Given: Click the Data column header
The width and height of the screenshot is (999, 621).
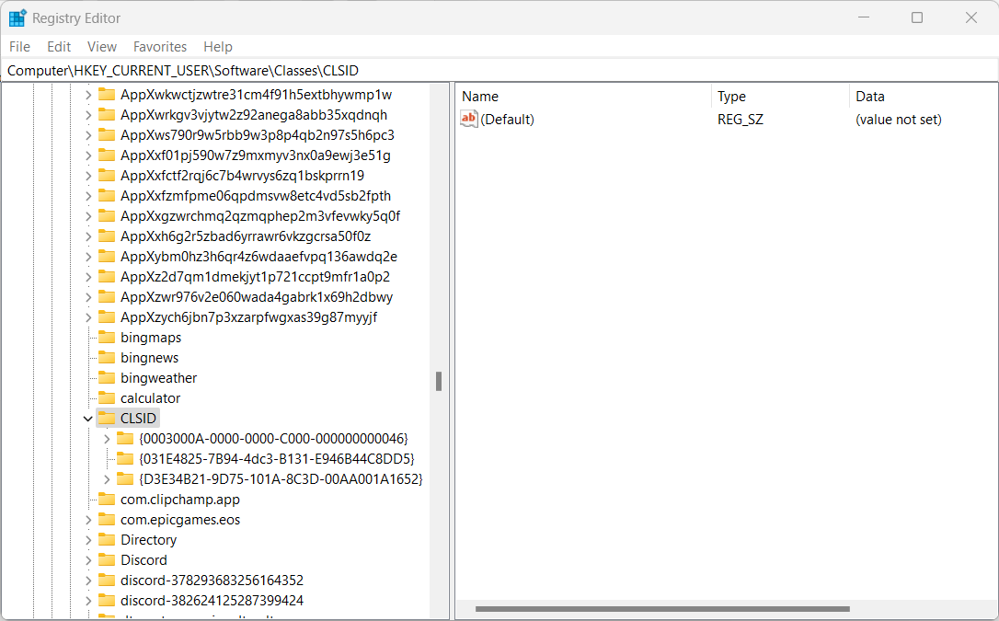Looking at the screenshot, I should [x=924, y=97].
